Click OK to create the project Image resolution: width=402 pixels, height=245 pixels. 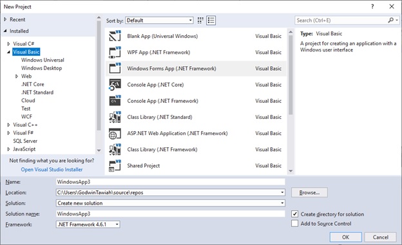pyautogui.click(x=345, y=237)
